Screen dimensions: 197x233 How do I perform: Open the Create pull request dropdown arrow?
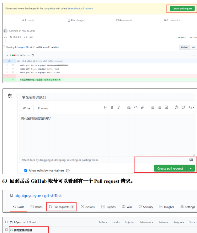click(x=191, y=168)
